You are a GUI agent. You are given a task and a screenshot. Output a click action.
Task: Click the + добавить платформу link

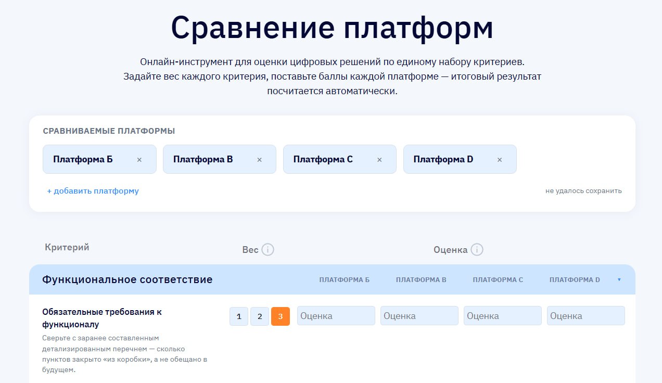pyautogui.click(x=93, y=191)
